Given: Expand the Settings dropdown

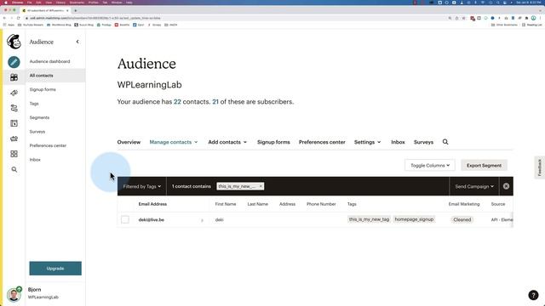Looking at the screenshot, I should click(x=367, y=142).
